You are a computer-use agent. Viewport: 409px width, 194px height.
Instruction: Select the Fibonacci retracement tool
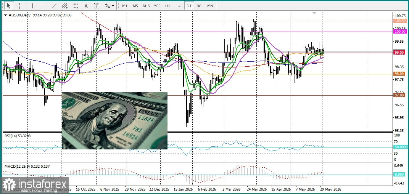pos(76,5)
